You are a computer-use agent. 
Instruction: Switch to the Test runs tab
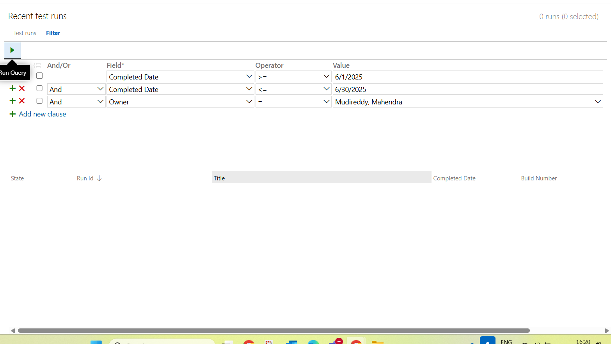[25, 33]
